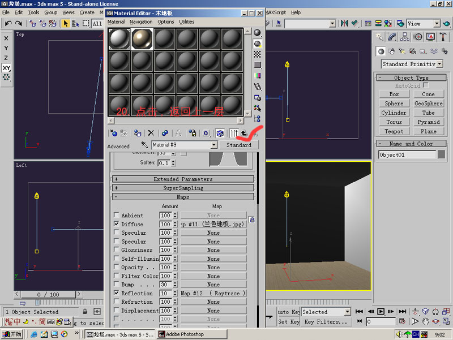Select Lights category icon in Create panel
453x340 pixels.
402,51
